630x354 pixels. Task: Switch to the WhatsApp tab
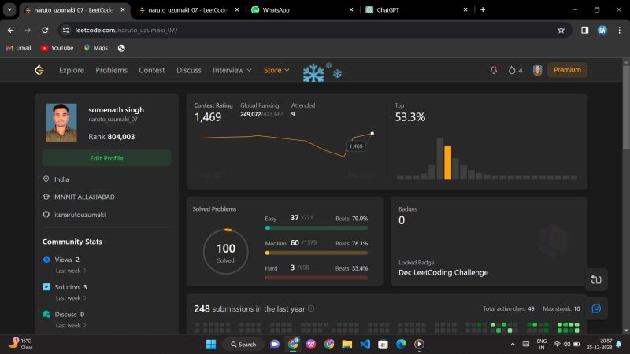click(302, 9)
